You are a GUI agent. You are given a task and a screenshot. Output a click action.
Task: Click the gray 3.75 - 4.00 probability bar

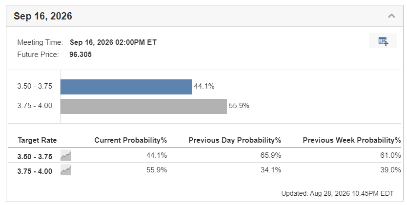(143, 106)
